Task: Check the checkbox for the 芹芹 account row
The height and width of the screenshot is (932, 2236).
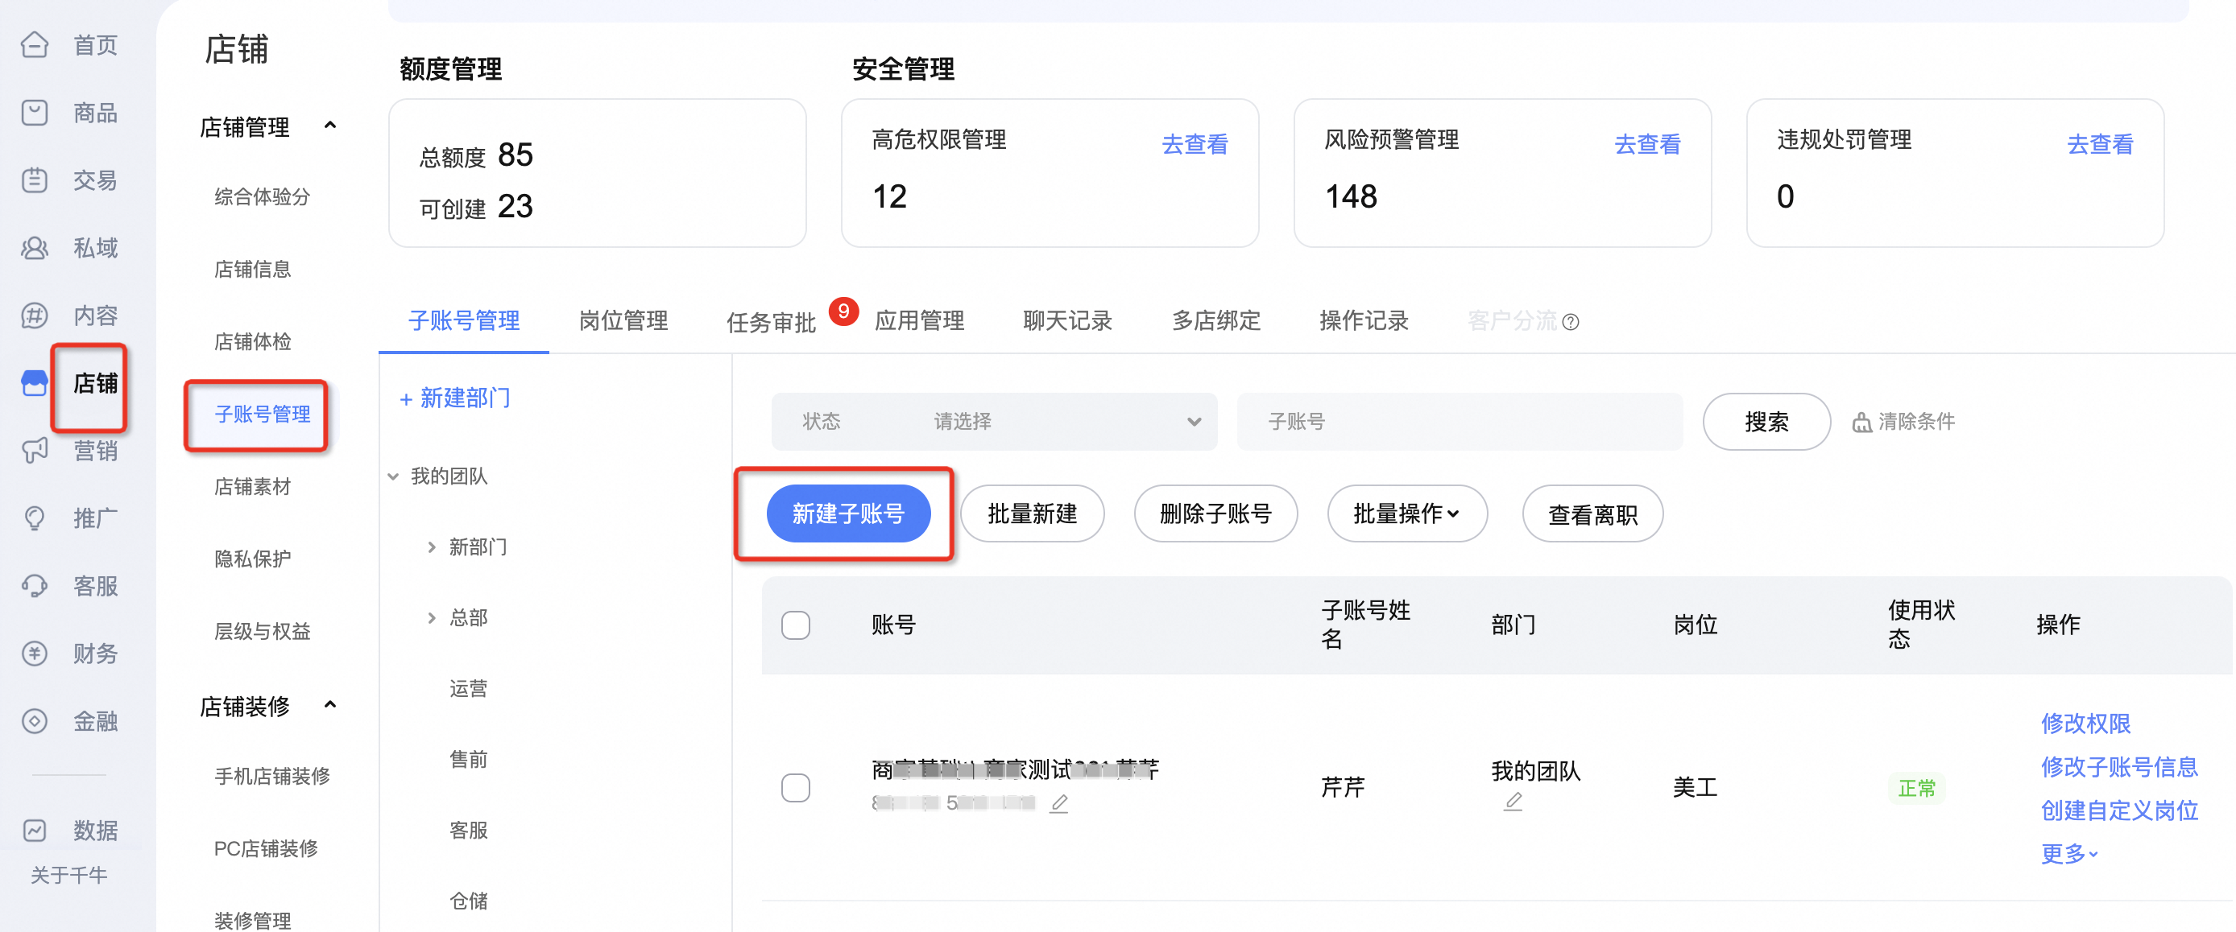Action: (795, 786)
